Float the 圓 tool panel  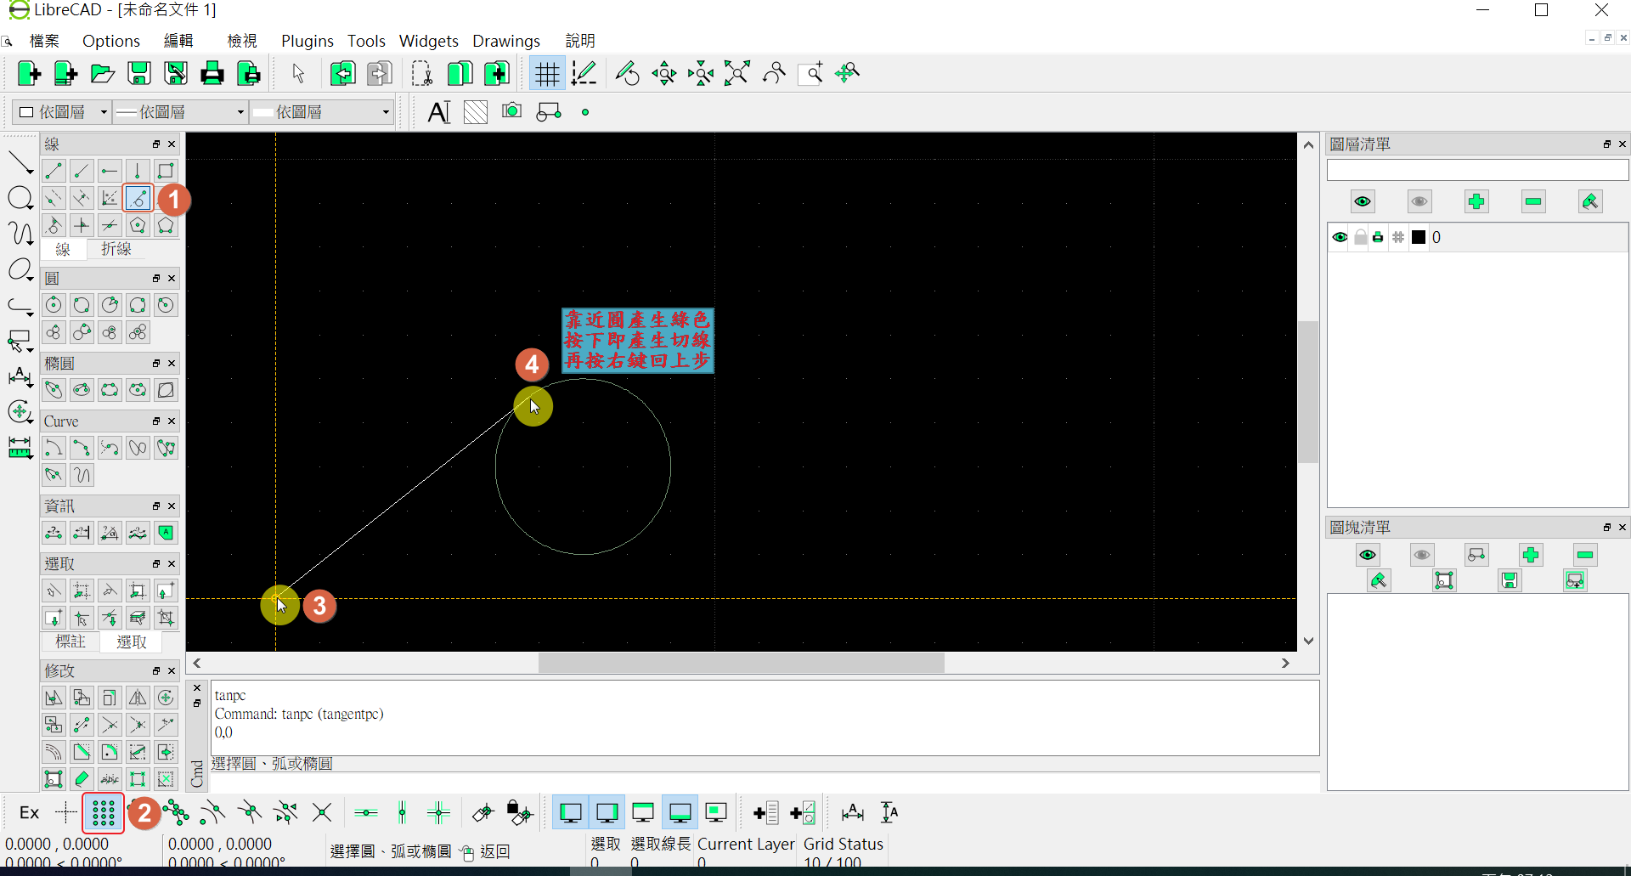pyautogui.click(x=156, y=279)
